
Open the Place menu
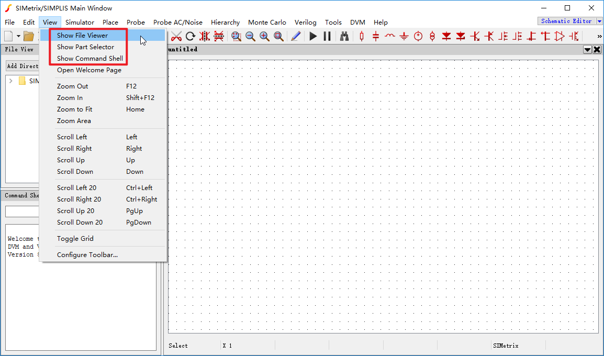[x=110, y=23]
